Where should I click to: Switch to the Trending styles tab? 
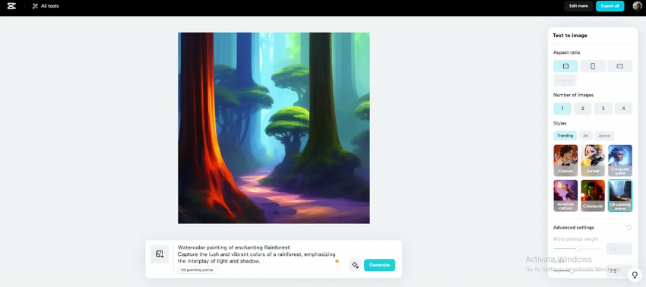click(x=565, y=135)
